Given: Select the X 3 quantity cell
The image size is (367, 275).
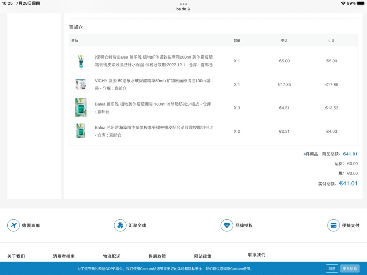Looking at the screenshot, I should click(x=237, y=108).
